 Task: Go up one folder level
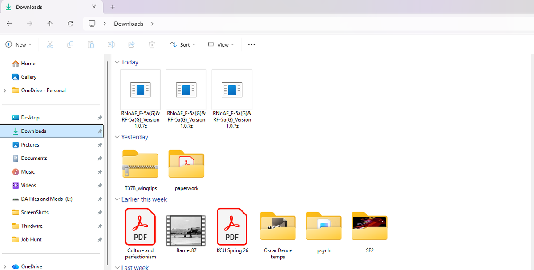point(50,24)
